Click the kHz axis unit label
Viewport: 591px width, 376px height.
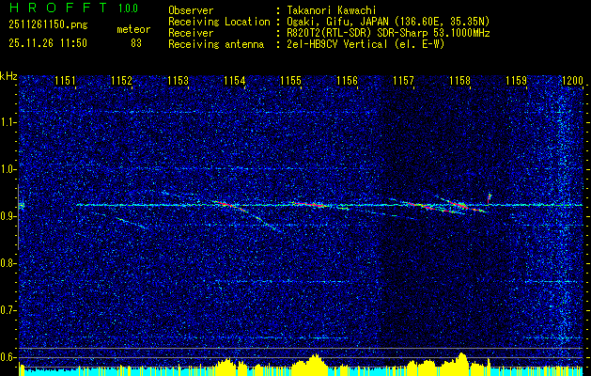point(8,76)
